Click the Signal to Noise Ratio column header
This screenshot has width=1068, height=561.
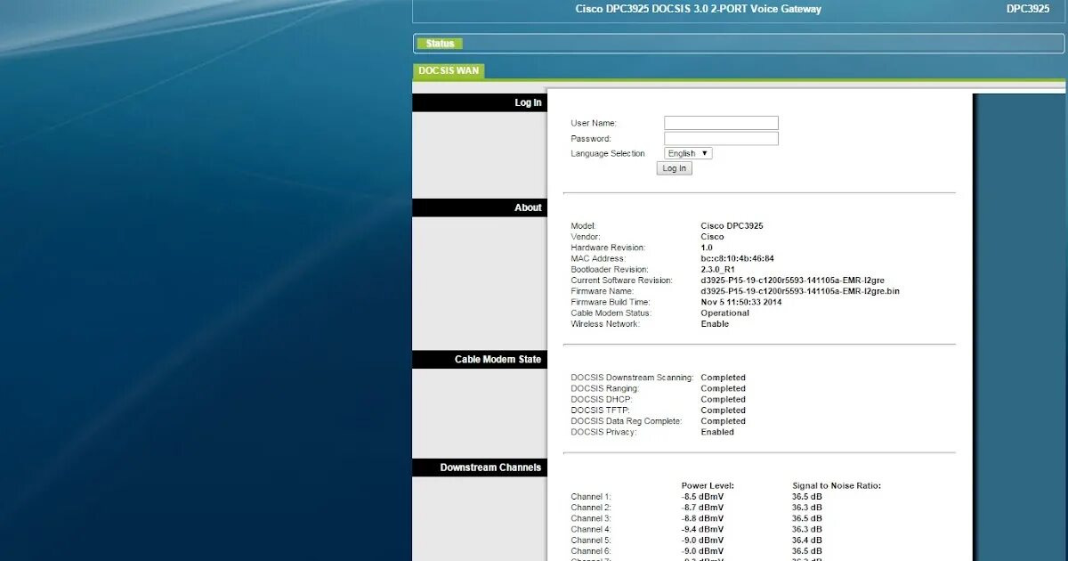(837, 485)
